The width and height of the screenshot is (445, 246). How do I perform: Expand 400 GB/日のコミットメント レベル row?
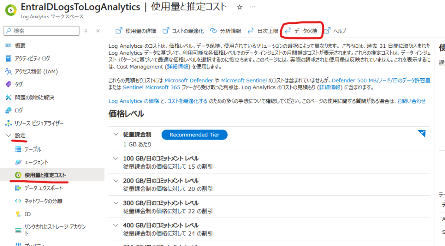(x=116, y=225)
